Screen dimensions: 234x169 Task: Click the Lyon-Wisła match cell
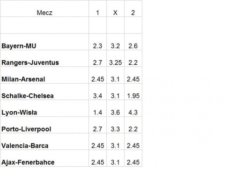(44, 108)
